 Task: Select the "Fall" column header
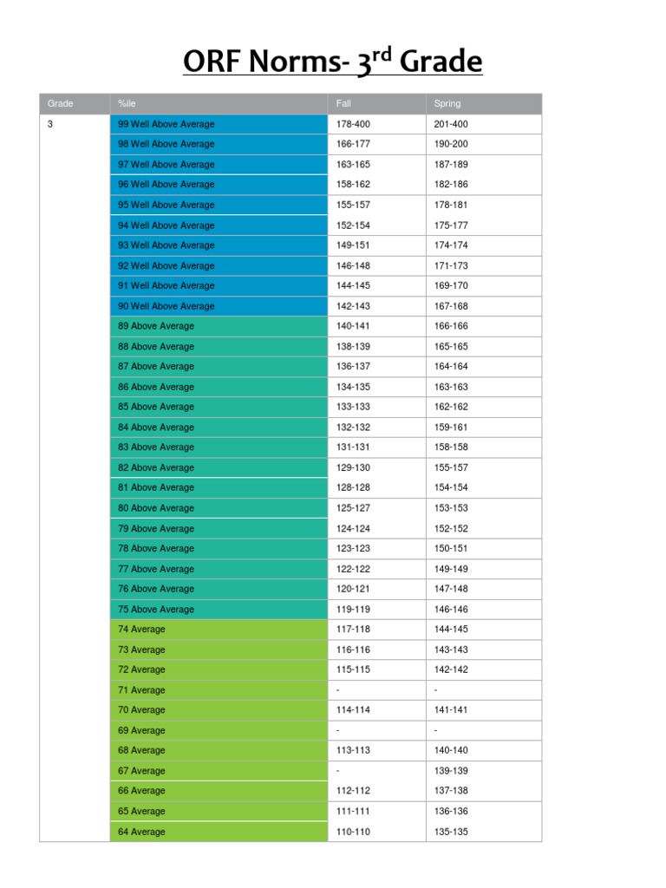pyautogui.click(x=344, y=104)
